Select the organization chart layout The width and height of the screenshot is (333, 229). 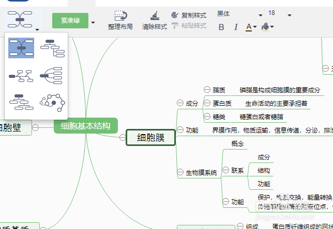(21, 102)
